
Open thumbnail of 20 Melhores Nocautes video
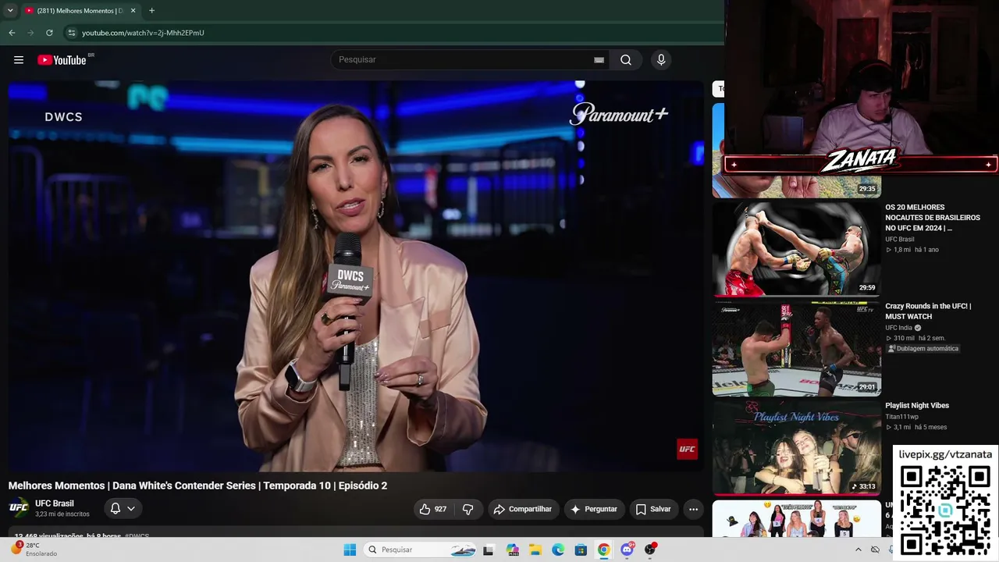(796, 249)
